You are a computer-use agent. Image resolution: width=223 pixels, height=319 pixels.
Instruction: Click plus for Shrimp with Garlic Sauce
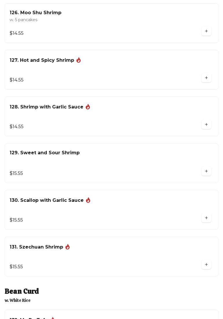point(206,124)
